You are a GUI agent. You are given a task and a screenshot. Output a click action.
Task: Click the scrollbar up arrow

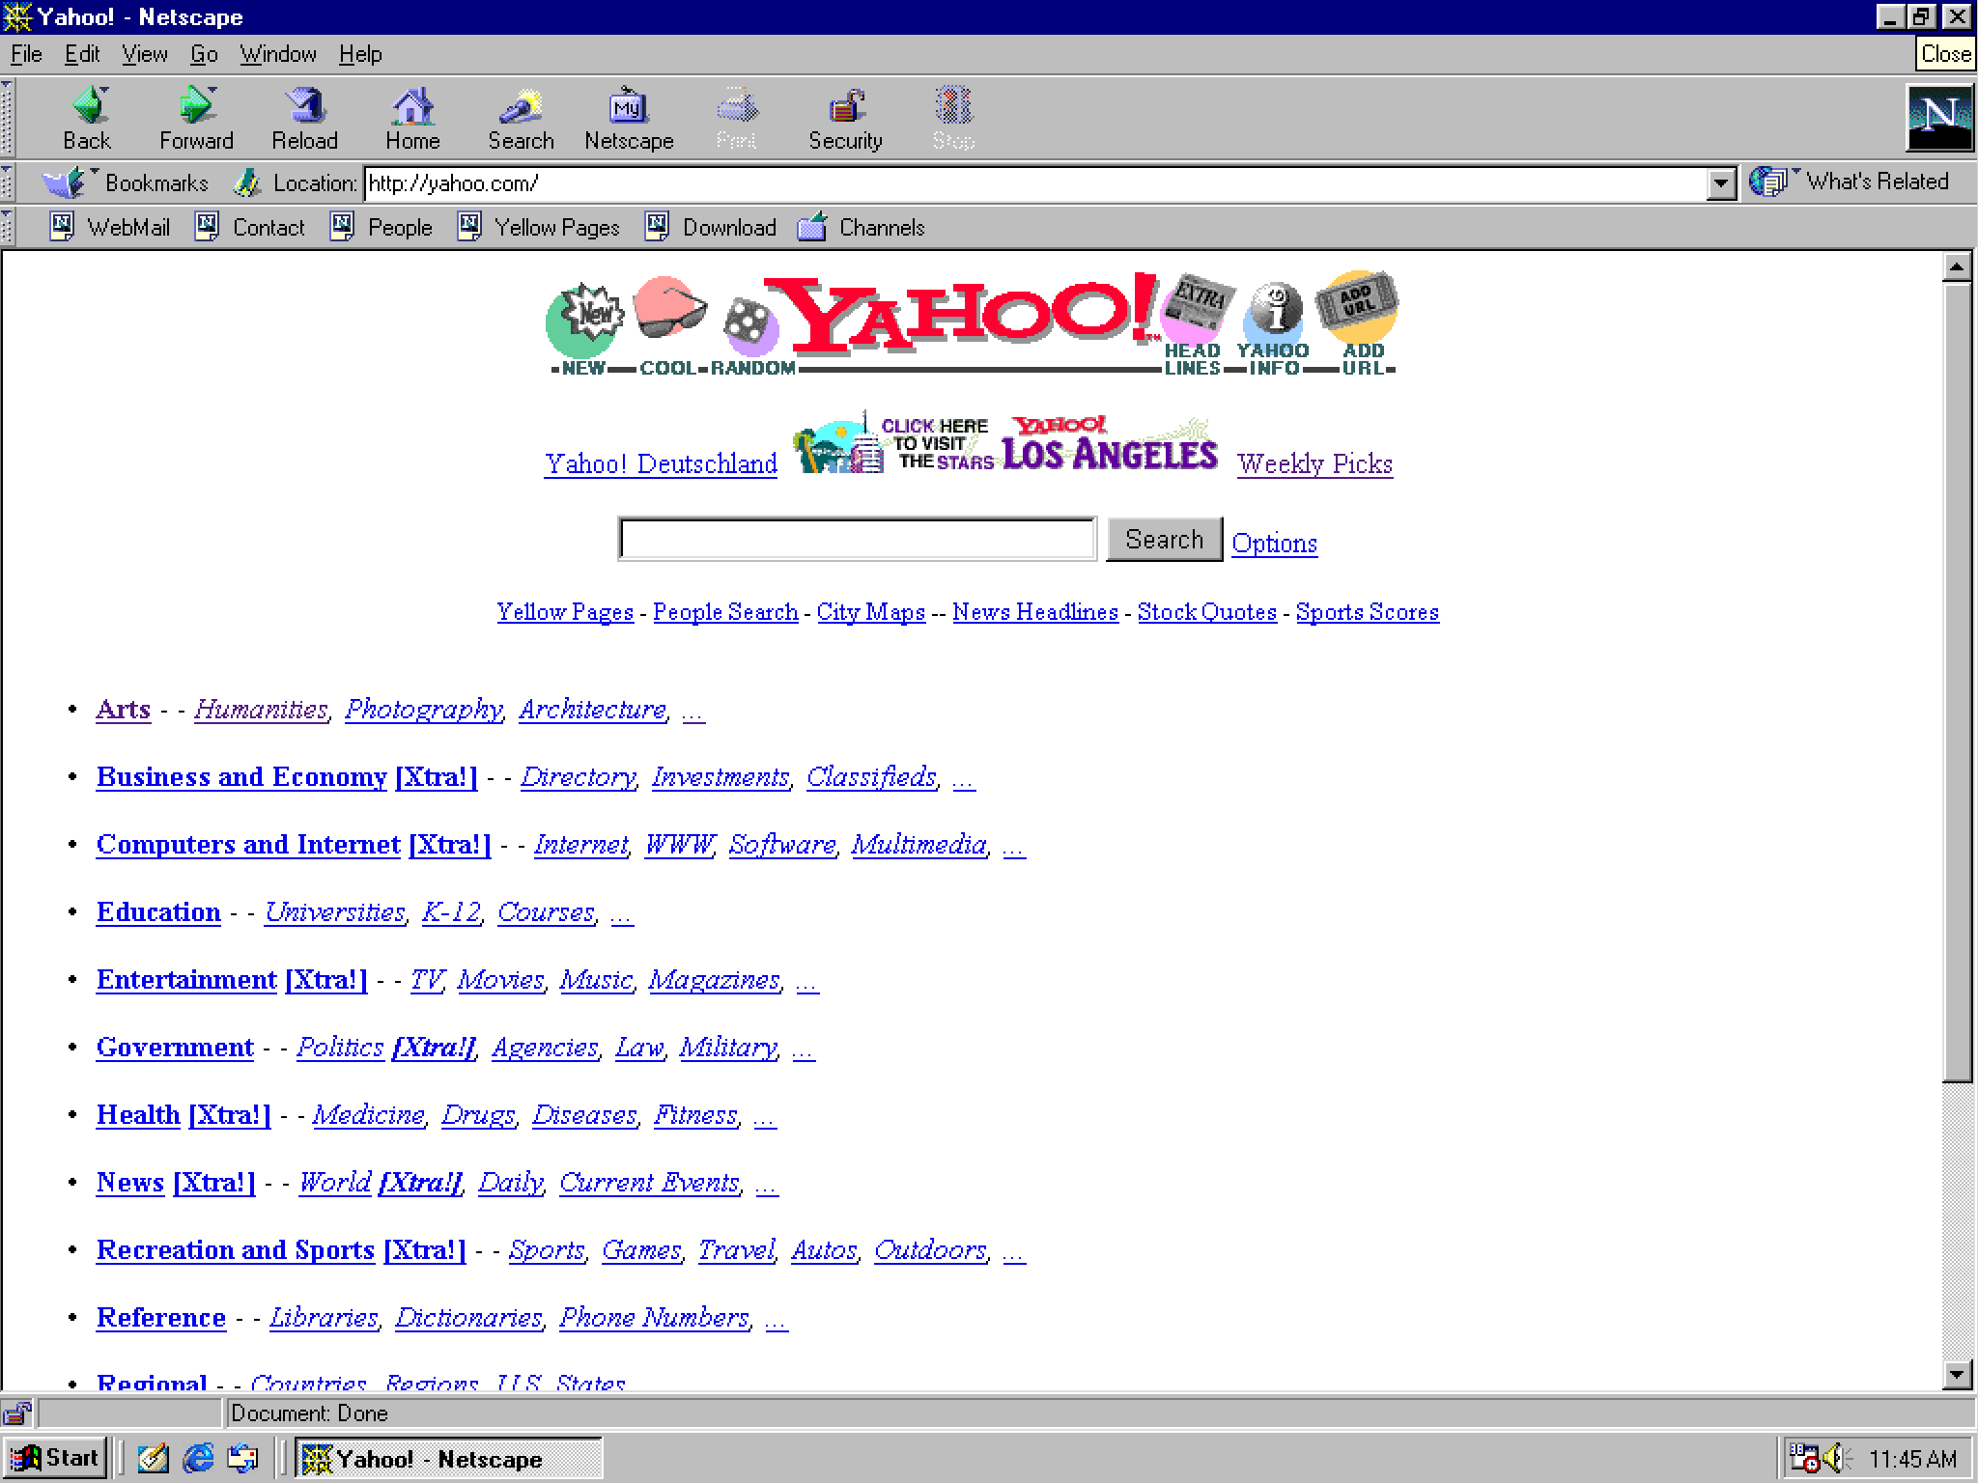tap(1957, 266)
